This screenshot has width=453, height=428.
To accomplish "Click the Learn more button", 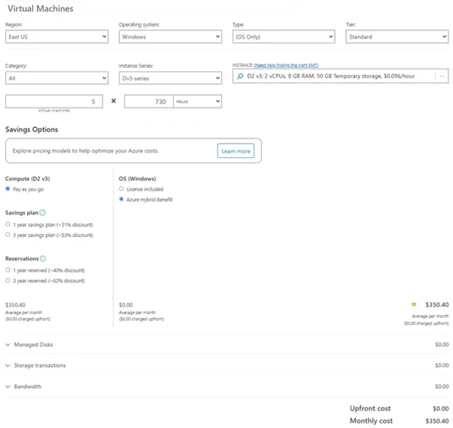I will pyautogui.click(x=236, y=151).
